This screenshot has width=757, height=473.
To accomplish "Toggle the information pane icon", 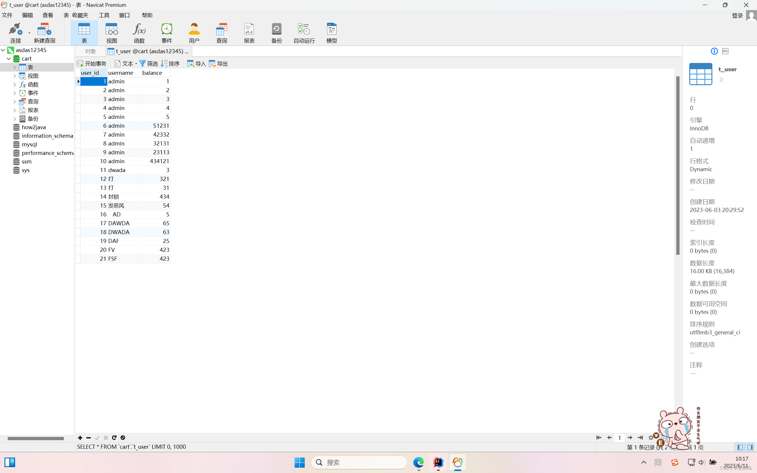I will pos(714,51).
